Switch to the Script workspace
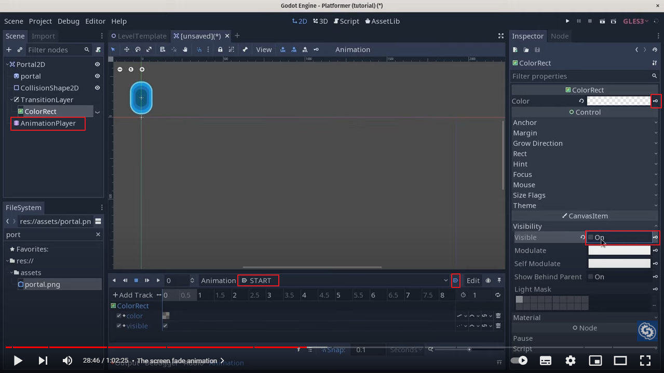664x373 pixels. point(346,21)
